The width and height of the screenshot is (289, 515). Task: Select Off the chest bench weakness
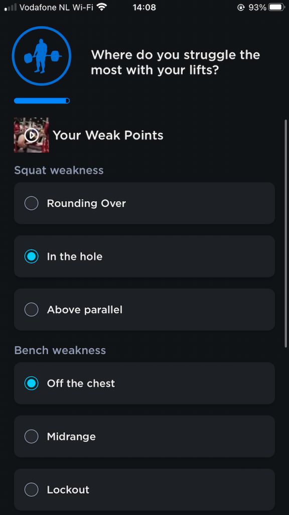(x=144, y=383)
